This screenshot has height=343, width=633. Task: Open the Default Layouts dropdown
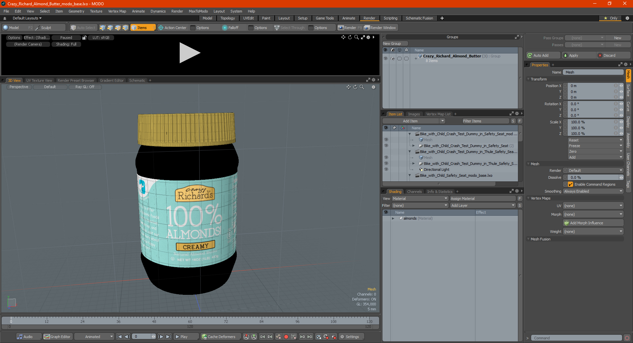(27, 18)
